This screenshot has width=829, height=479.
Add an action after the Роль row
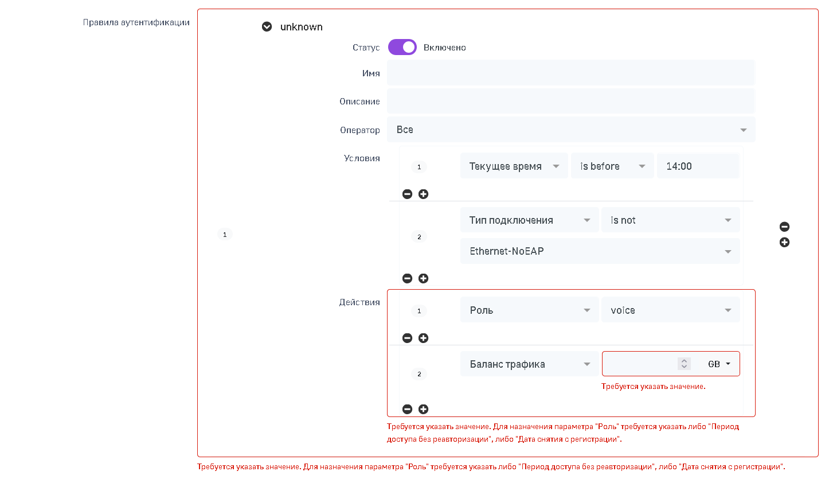point(423,338)
